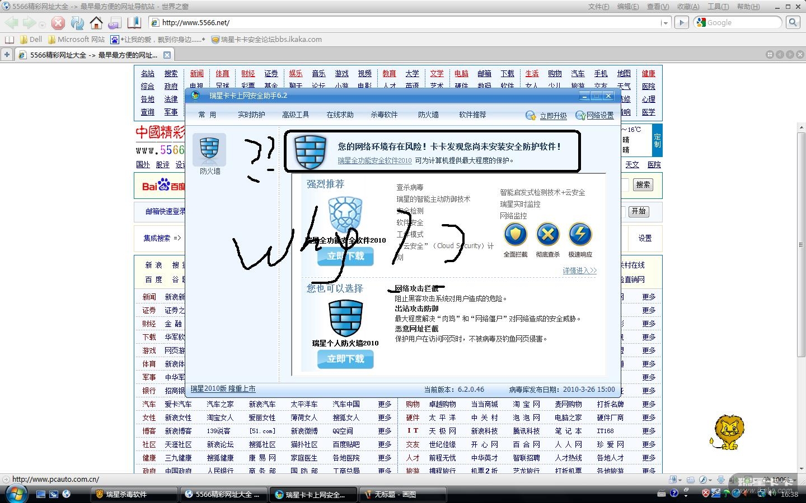Open the favorites book icon in toolbar
Image resolution: width=806 pixels, height=503 pixels.
click(134, 23)
